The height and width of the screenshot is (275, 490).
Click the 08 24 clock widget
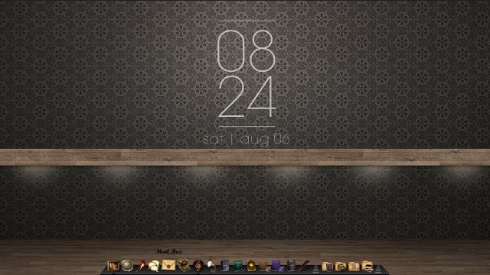[247, 74]
